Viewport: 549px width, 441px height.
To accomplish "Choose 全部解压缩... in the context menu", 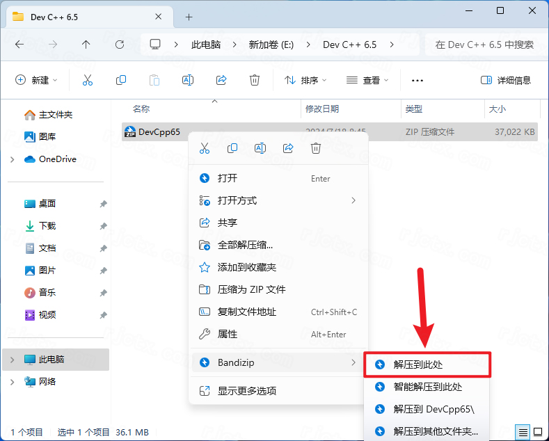I will (x=278, y=245).
